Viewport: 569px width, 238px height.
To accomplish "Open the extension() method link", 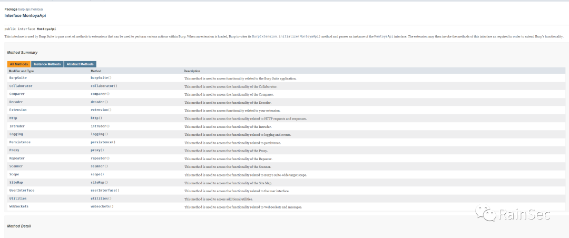I will (x=101, y=110).
